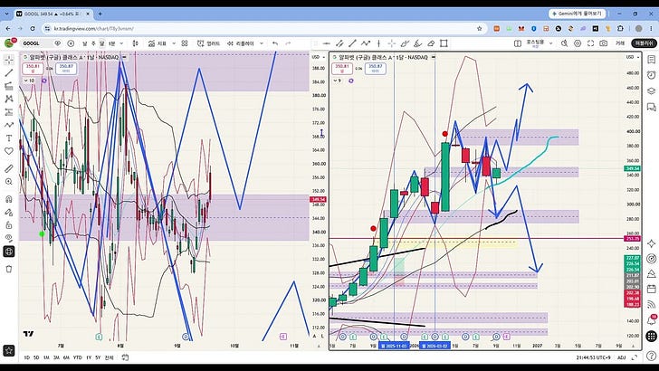Open the alerts clock icon in right sidebar
This screenshot has width=659, height=371.
coord(652,75)
